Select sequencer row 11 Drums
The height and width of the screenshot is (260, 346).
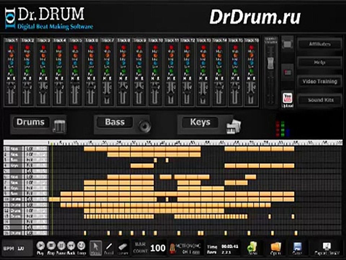(14, 205)
